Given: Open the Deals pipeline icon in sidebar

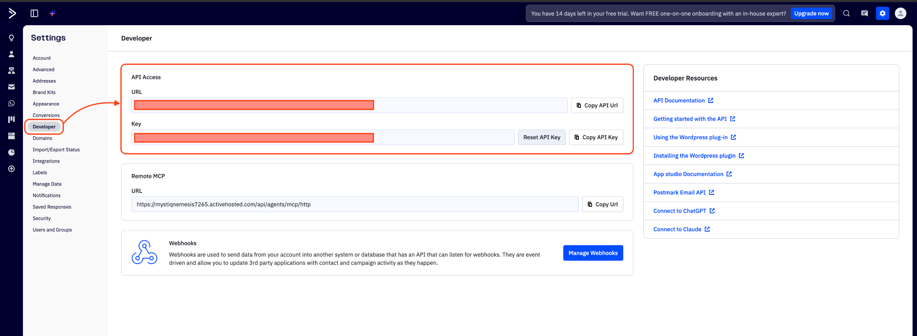Looking at the screenshot, I should pyautogui.click(x=11, y=120).
